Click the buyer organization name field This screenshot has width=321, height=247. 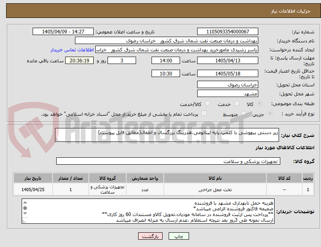click(167, 40)
